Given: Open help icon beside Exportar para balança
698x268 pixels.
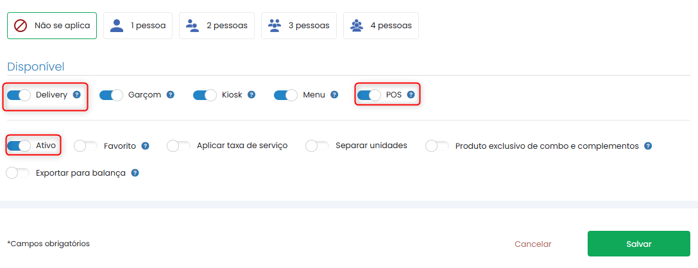Looking at the screenshot, I should pos(135,172).
